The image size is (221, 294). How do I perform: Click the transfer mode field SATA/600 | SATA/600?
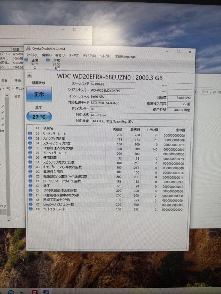pyautogui.click(x=112, y=103)
